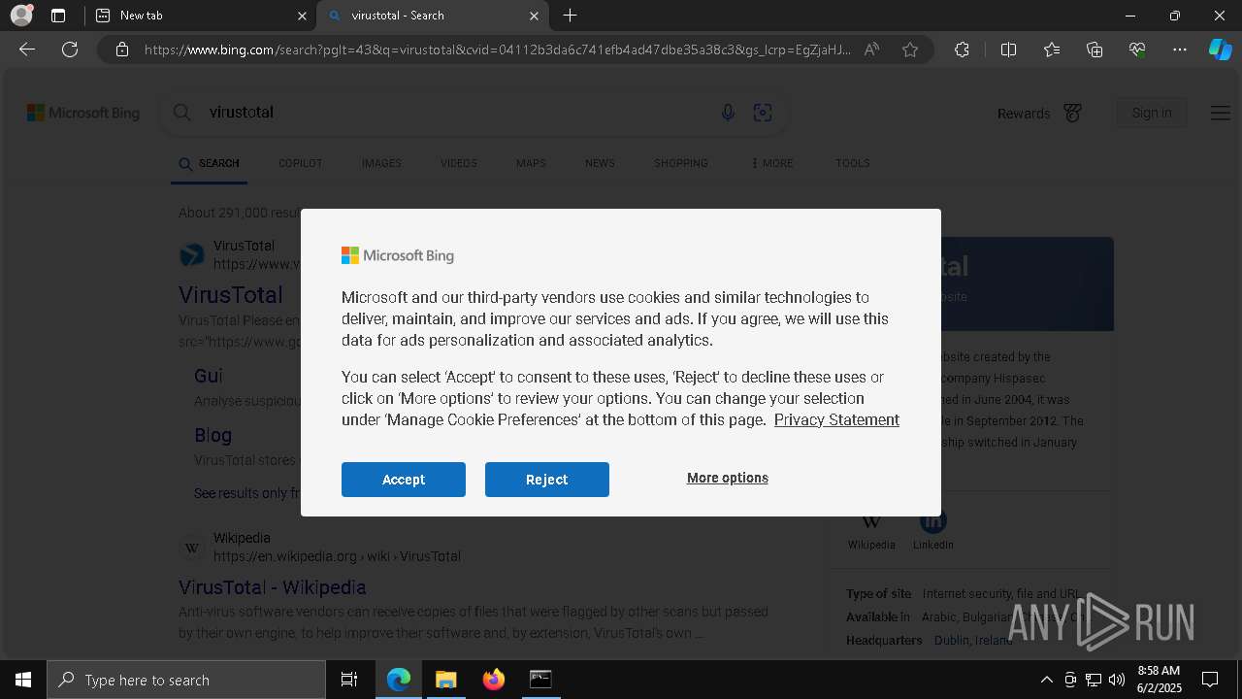
Task: Open File Explorer from the taskbar
Action: (445, 680)
